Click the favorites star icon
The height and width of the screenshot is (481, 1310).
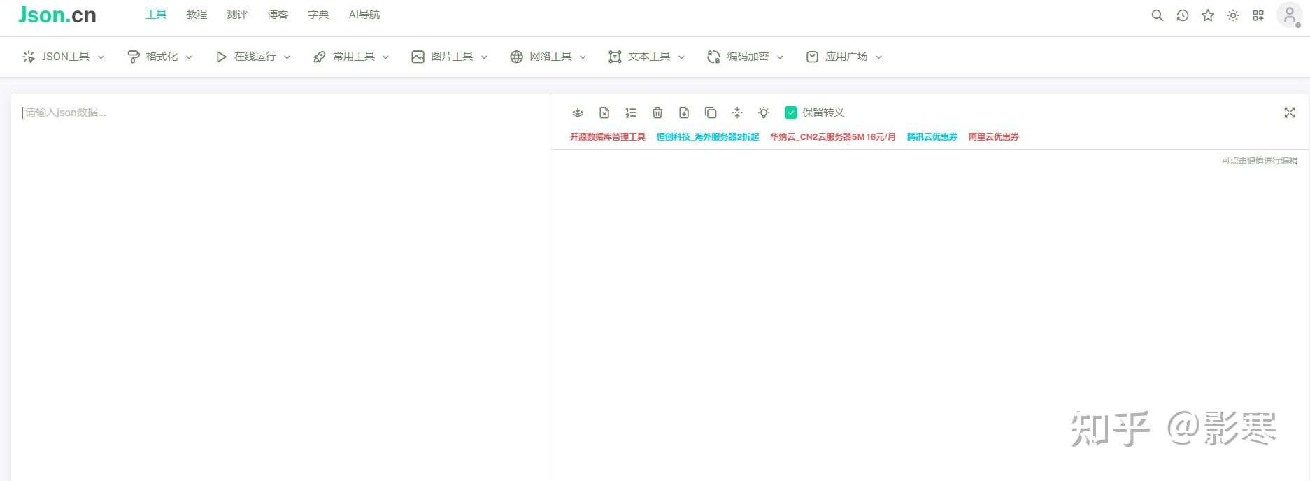1208,15
